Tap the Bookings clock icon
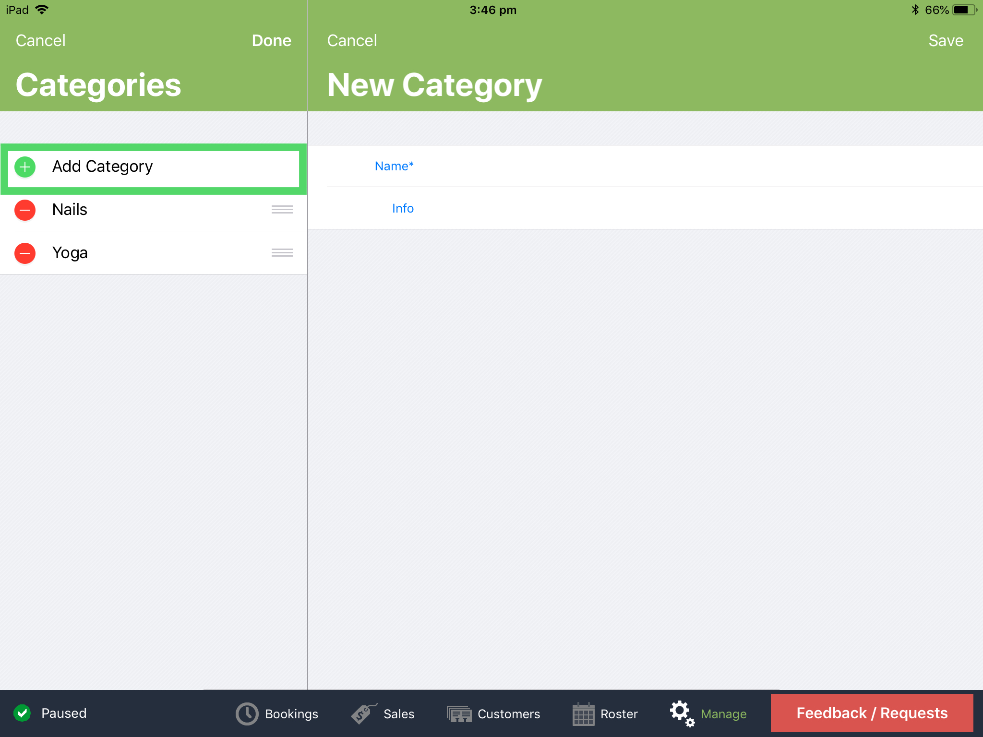Image resolution: width=983 pixels, height=737 pixels. coord(247,713)
